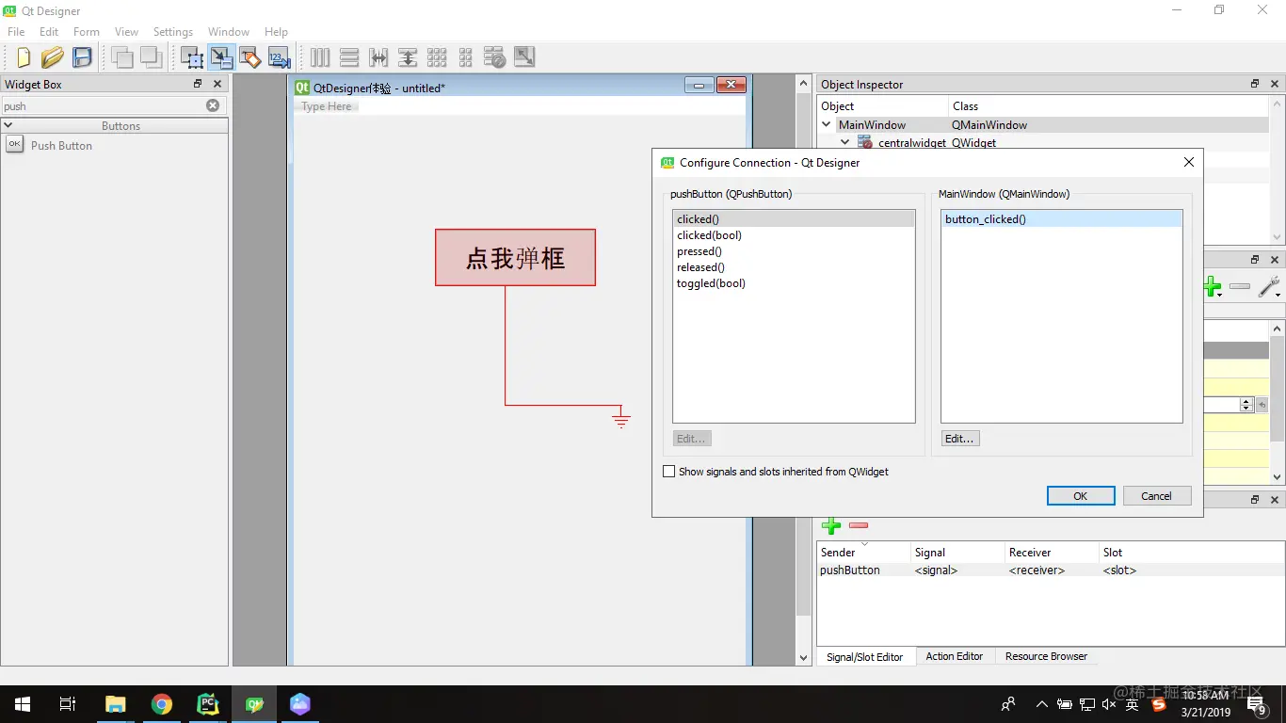Click Lay Out Vertically in Splitter icon
Viewport: 1286px width, 723px height.
[408, 57]
